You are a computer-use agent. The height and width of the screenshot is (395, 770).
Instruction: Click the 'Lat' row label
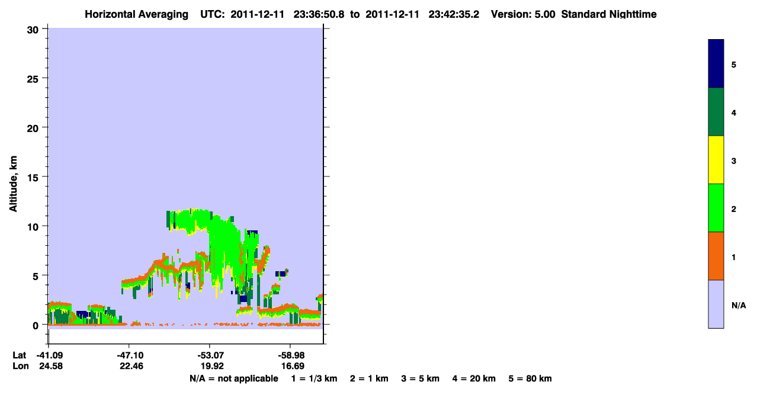(20, 355)
